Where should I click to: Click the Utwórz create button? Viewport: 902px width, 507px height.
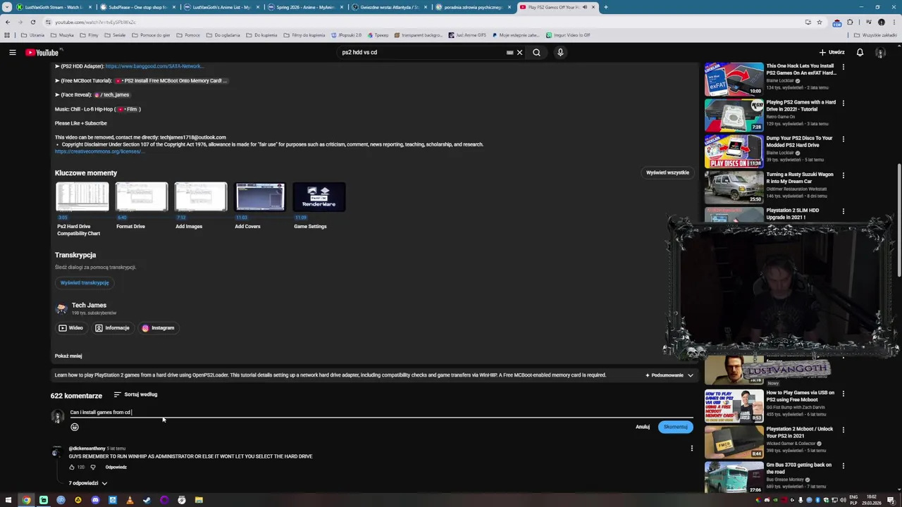pos(832,52)
